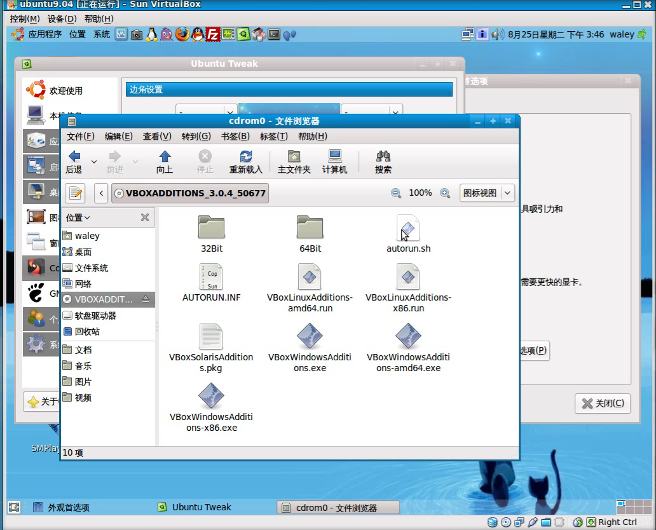Open the screenshot camera launcher
Viewport: 656px width, 530px height.
coord(137,34)
